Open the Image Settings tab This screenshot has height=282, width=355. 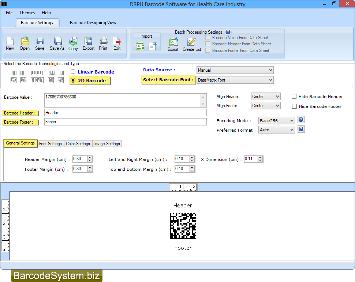107,144
